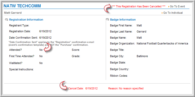Click Badge First Name value Matt
195x97 pixels.
point(139,26)
